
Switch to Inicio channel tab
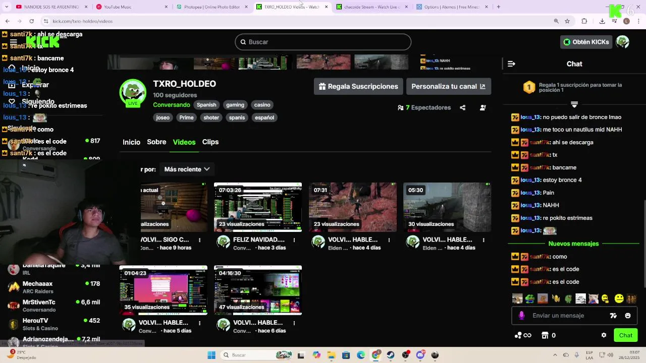coord(131,142)
